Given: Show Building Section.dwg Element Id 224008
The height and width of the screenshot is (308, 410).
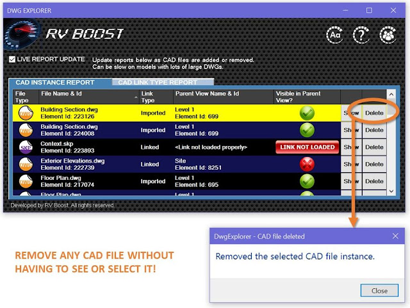Looking at the screenshot, I should coord(351,130).
